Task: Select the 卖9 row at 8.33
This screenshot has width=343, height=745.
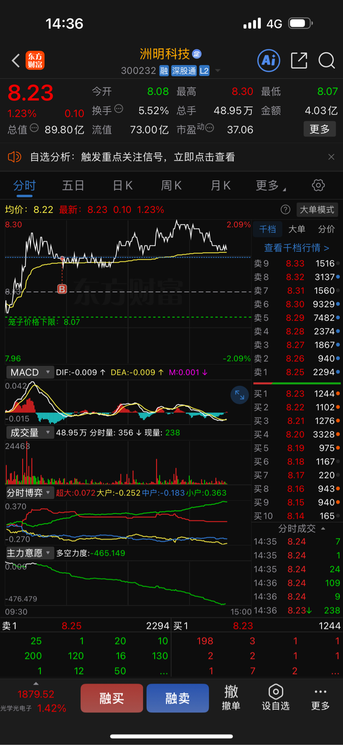Action: tap(297, 264)
